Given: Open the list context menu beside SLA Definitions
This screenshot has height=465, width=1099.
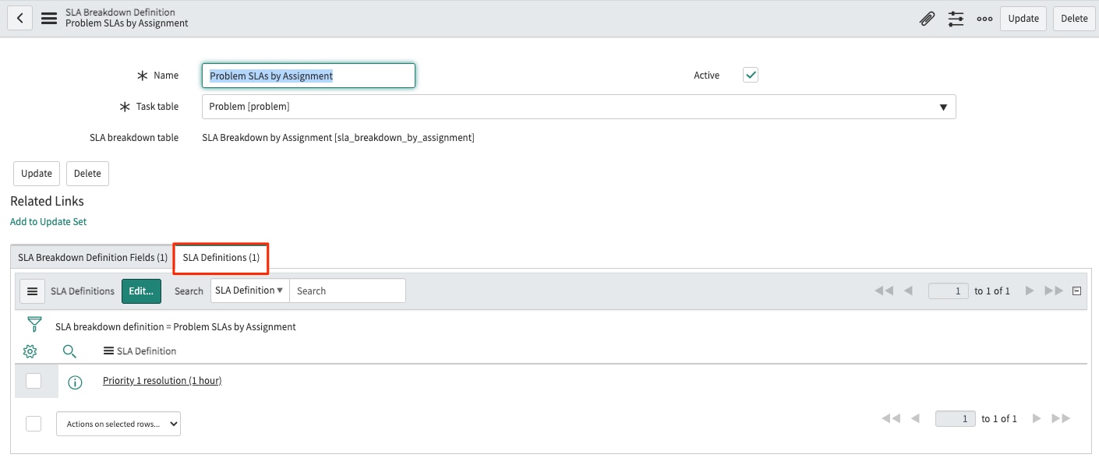Looking at the screenshot, I should pos(32,291).
